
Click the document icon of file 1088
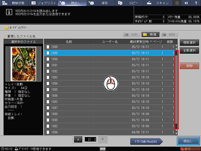[x=48, y=47]
